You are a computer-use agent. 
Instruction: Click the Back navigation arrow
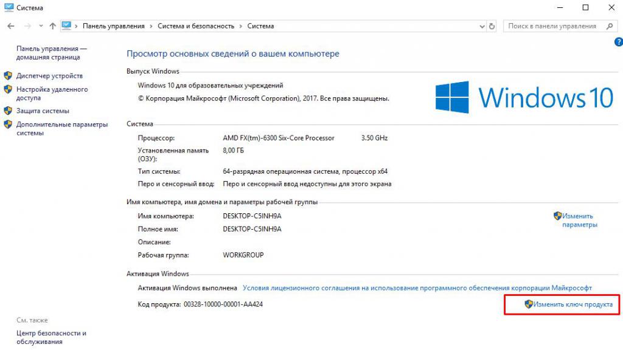11,26
